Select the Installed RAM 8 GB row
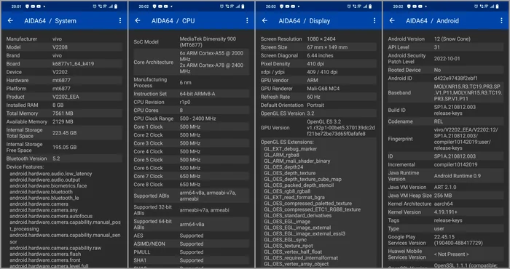Viewport: 510px width, 269px height. click(64, 105)
